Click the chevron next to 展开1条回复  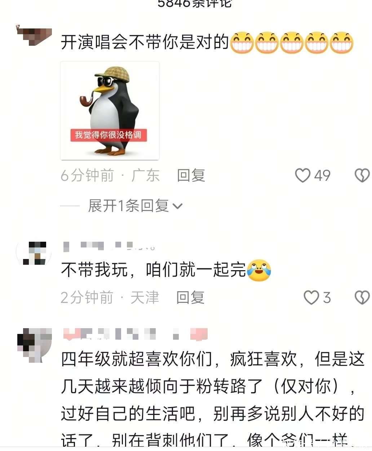(178, 206)
